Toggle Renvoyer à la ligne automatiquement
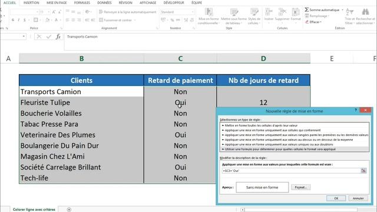 tap(127, 12)
